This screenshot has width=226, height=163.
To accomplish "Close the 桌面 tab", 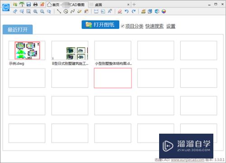I will [x=128, y=5].
